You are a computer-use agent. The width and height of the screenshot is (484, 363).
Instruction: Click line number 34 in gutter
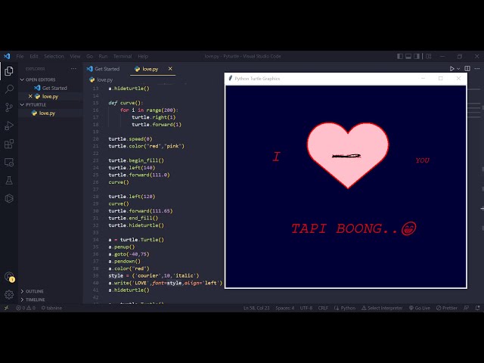coord(96,240)
